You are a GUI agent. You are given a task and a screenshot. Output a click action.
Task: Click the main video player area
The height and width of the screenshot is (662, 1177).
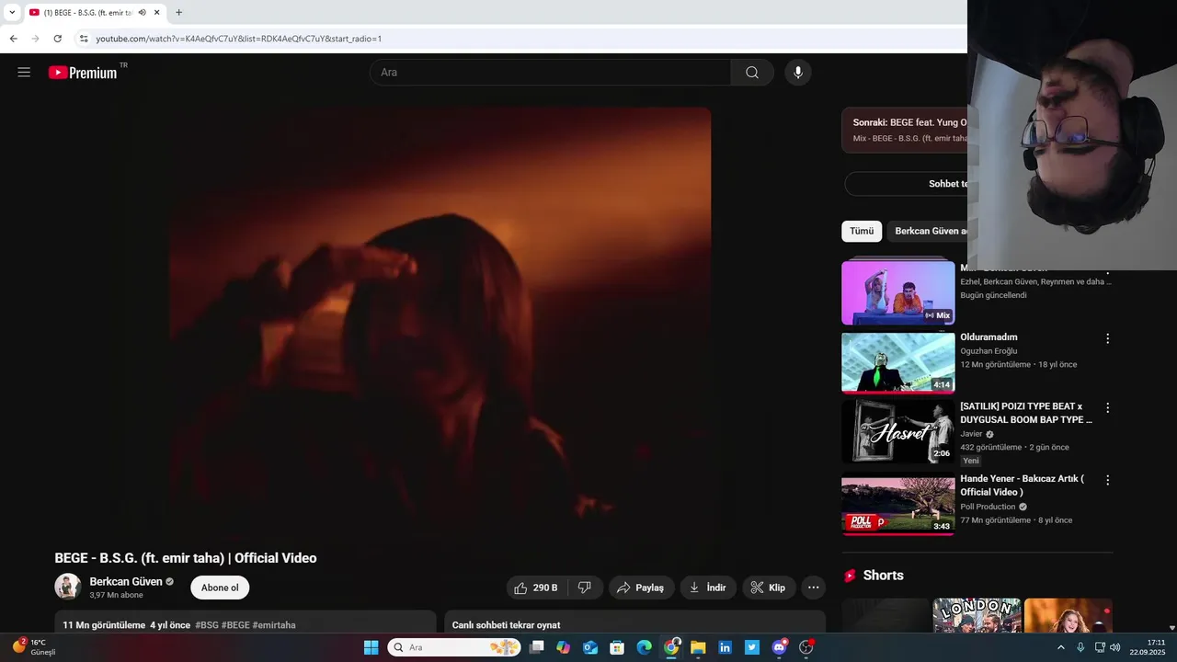tap(440, 322)
